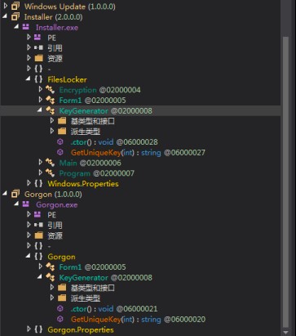Select Encryption @02000004 text
The width and height of the screenshot is (296, 336).
(x=99, y=90)
